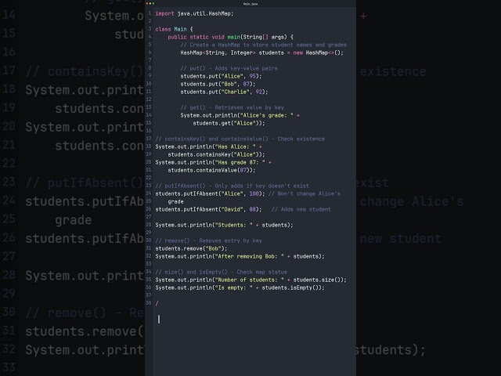Click the println "Number of students: " line
This screenshot has height=376, width=501.
[250, 280]
